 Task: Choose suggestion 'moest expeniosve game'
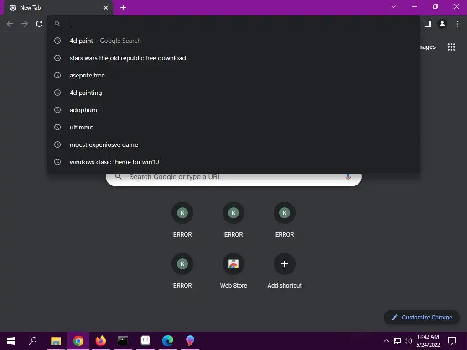tap(233, 144)
